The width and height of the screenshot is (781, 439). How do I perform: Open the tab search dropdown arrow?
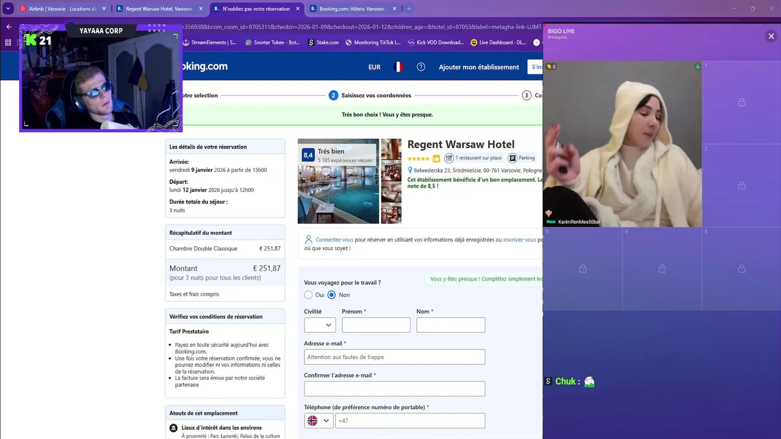tap(8, 9)
